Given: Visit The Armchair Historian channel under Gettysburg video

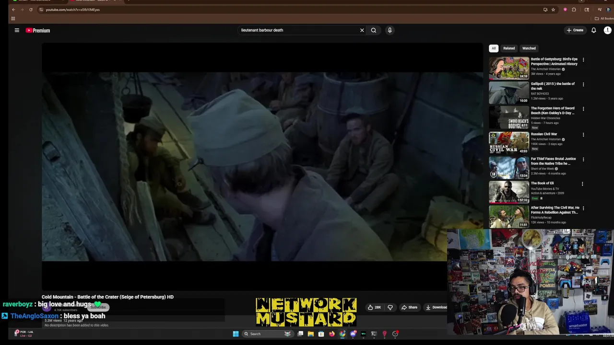Looking at the screenshot, I should pos(545,69).
